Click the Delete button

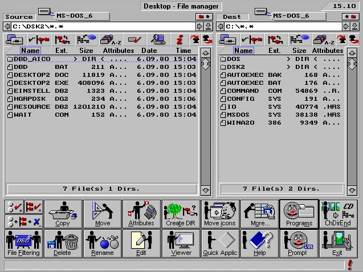63,244
